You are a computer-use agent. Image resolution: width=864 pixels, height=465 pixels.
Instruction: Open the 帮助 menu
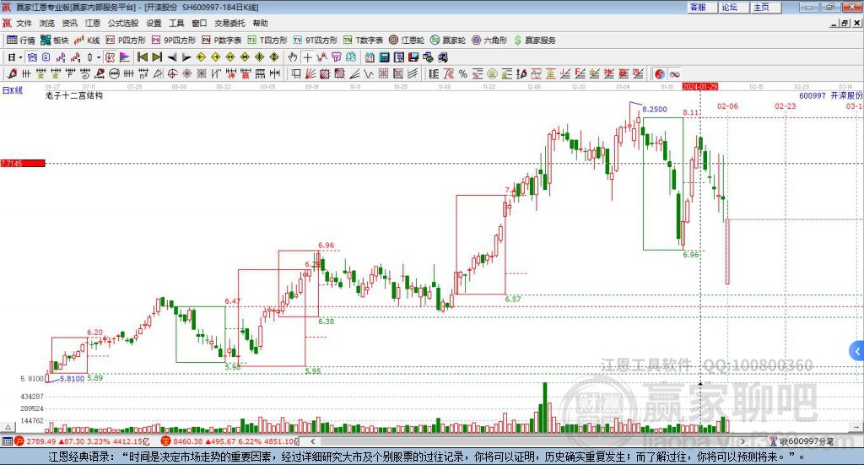point(260,23)
